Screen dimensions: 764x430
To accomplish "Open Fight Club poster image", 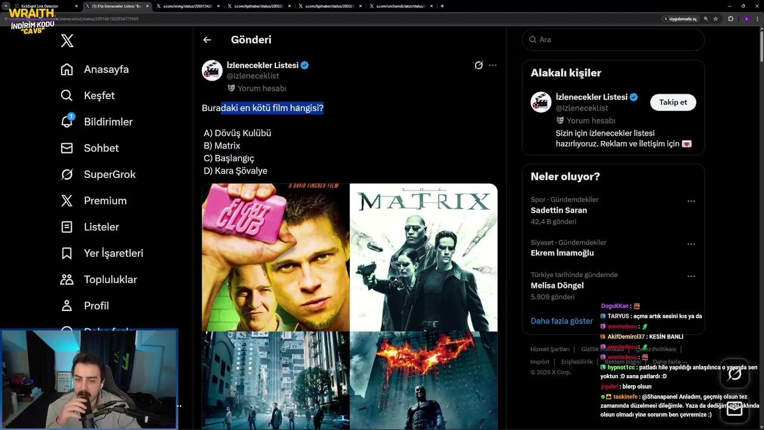I will coord(276,257).
